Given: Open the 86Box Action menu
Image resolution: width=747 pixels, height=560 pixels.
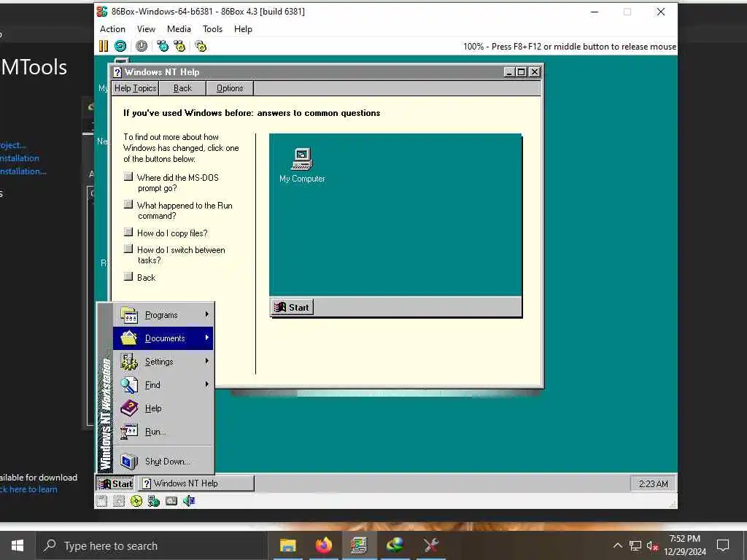Looking at the screenshot, I should click(x=112, y=29).
